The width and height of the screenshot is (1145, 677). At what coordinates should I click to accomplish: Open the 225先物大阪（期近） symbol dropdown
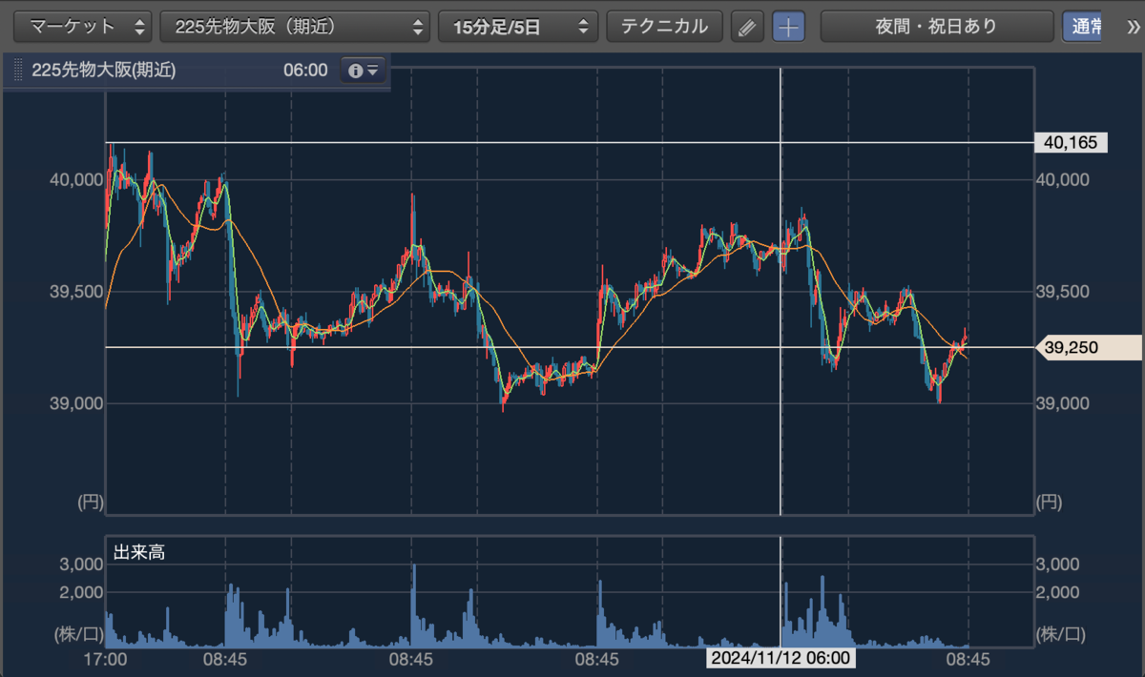pos(295,27)
